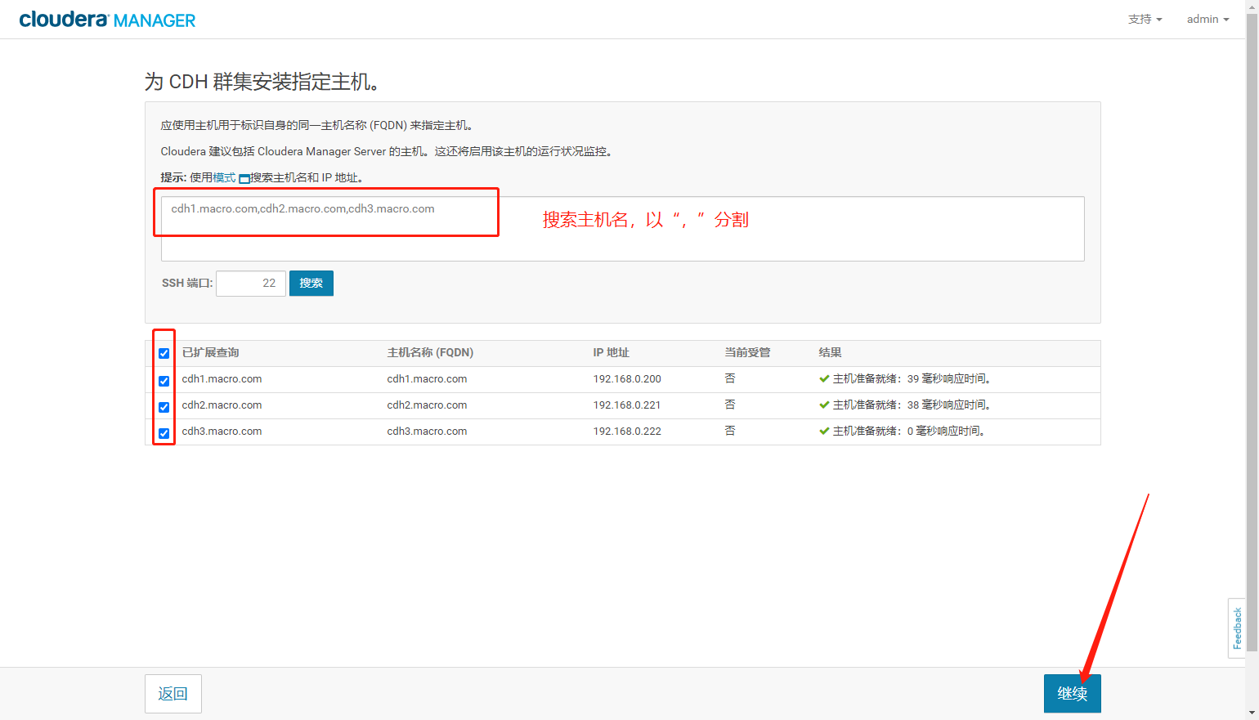Viewport: 1259px width, 720px height.
Task: Select IP address 192.168.0.222
Action: coord(627,432)
